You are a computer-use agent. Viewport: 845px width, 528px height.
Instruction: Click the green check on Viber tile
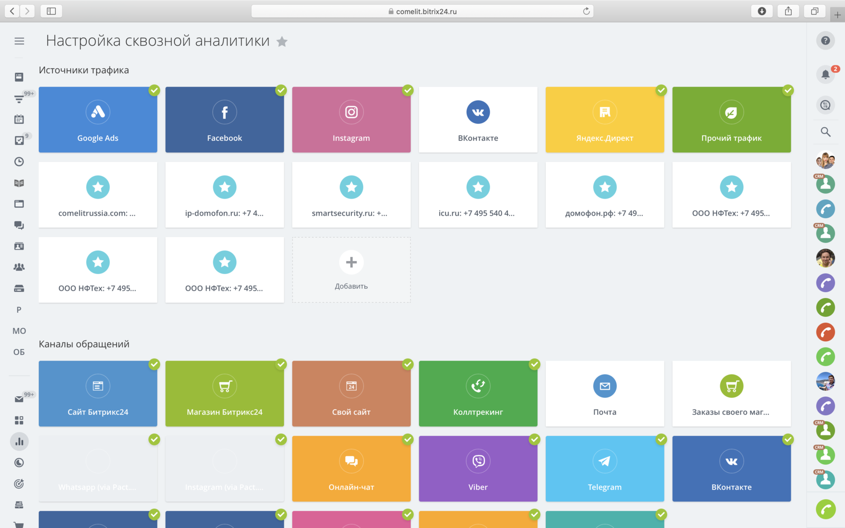535,439
